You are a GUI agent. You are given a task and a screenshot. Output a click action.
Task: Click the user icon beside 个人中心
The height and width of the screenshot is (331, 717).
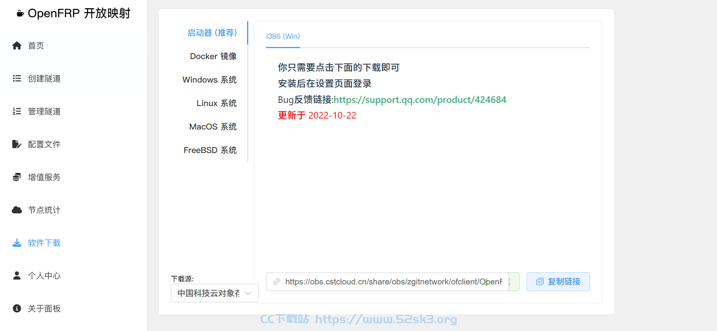click(x=17, y=276)
